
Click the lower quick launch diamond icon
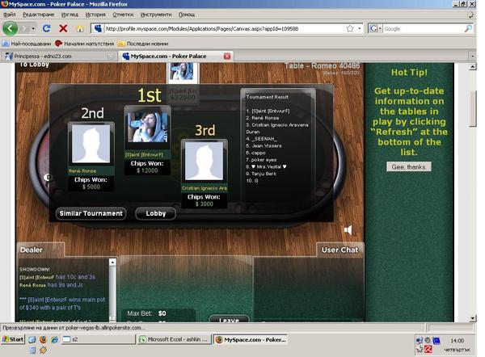[x=44, y=350]
